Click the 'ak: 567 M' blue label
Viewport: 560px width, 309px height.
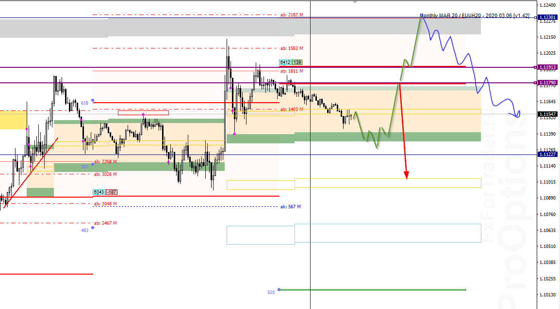[290, 207]
